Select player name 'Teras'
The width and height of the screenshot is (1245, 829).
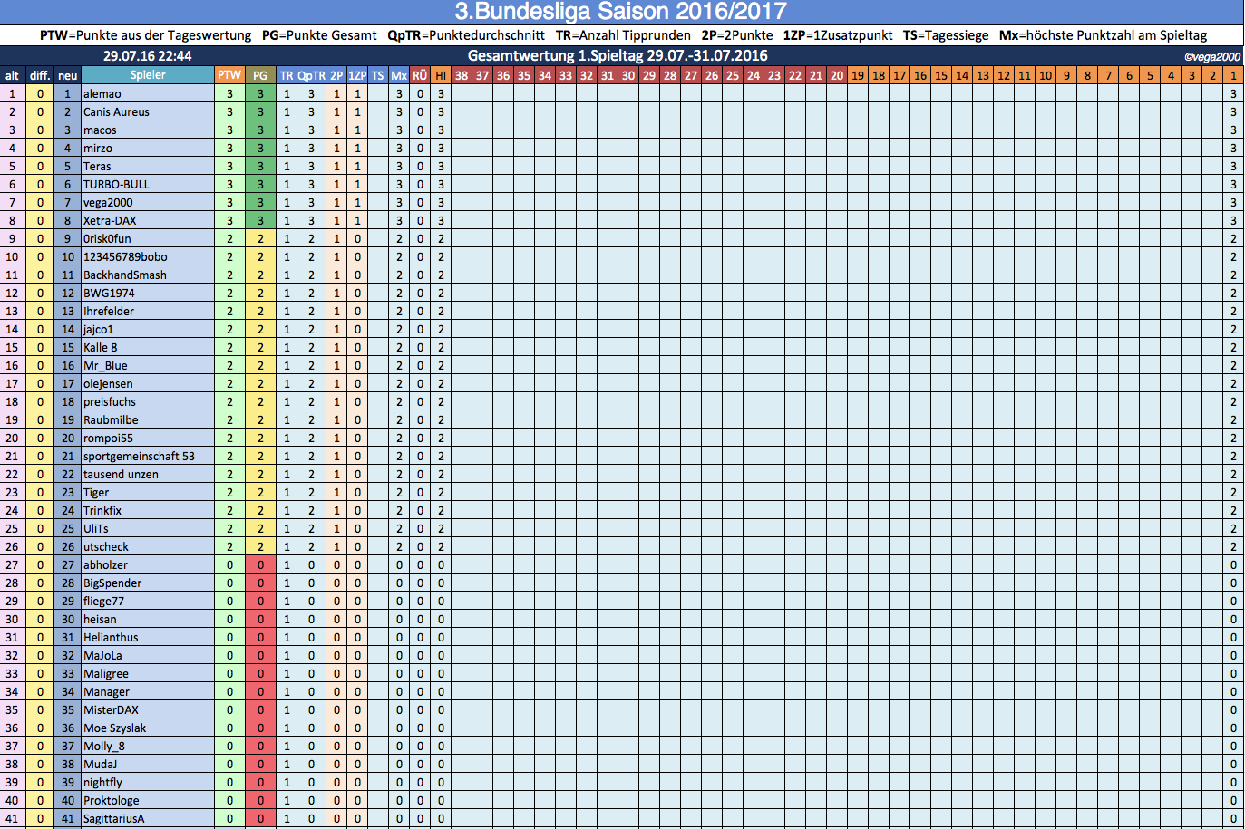(97, 166)
